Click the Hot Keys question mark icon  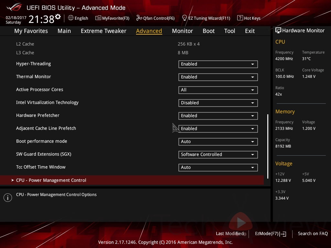(x=240, y=18)
